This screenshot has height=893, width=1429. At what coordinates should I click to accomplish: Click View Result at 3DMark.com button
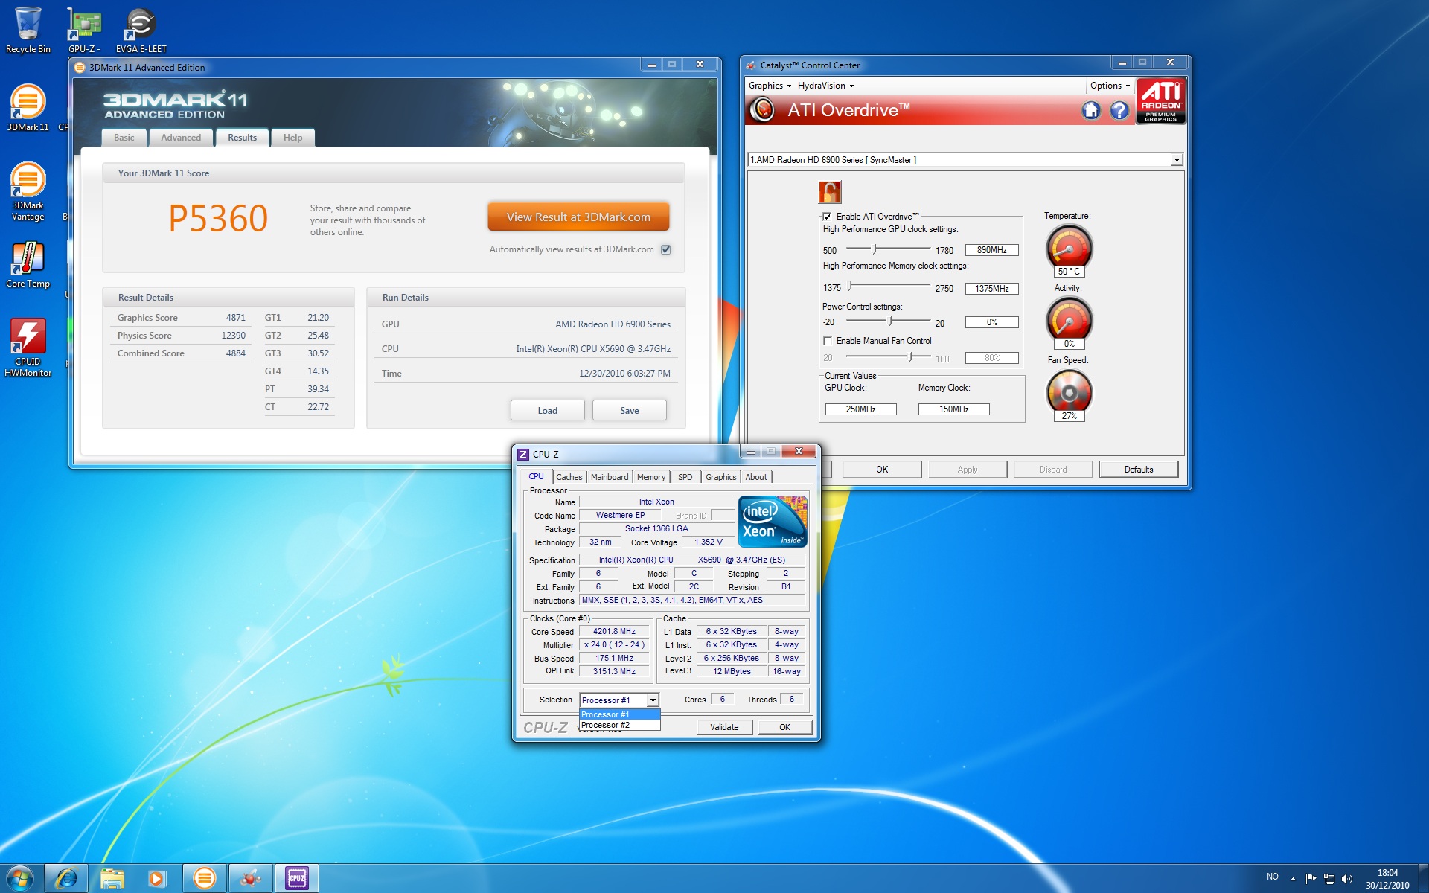pyautogui.click(x=578, y=217)
